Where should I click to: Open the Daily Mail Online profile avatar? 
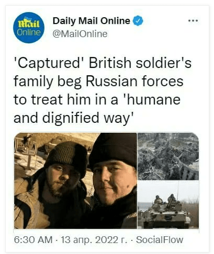point(29,28)
